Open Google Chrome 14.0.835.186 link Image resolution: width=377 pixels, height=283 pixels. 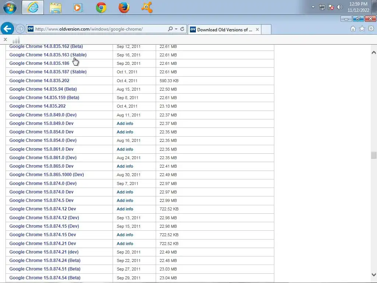tap(39, 63)
